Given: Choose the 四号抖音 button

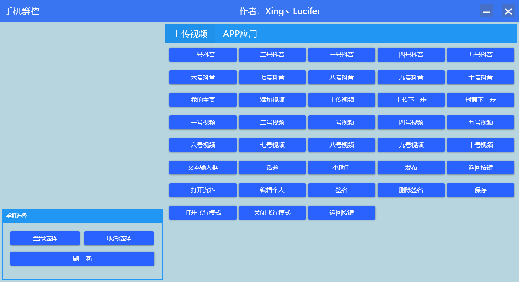Looking at the screenshot, I should (x=411, y=55).
